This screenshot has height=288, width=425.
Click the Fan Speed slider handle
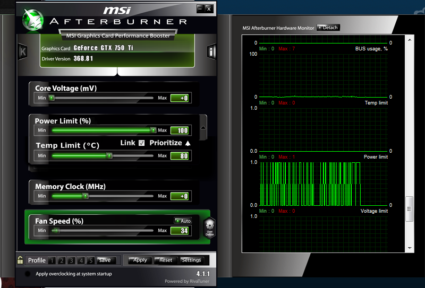55,230
